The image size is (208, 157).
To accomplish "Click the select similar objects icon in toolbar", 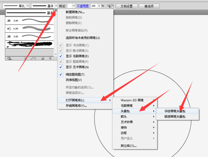I will 109,6.
